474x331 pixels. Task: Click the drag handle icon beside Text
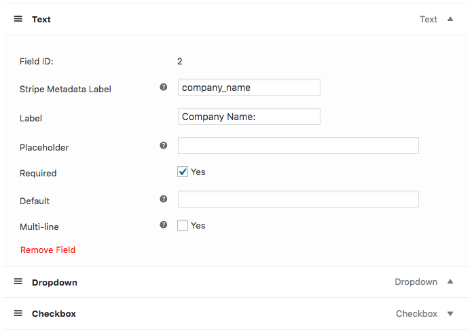(18, 19)
